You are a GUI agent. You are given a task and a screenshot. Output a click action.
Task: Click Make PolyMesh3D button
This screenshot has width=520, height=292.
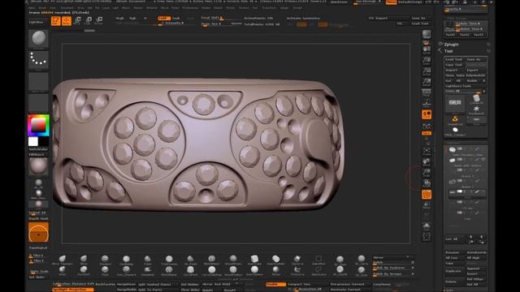click(470, 75)
